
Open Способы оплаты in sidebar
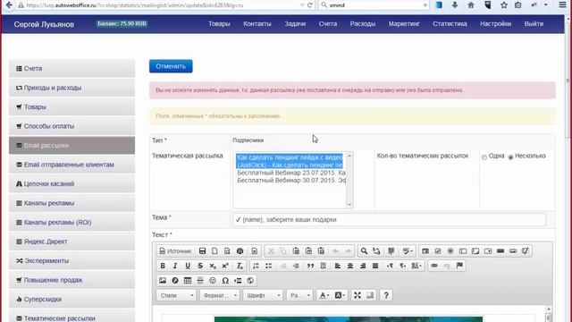71,126
